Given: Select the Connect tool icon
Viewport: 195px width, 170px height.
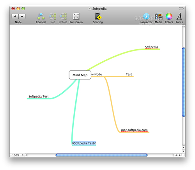Looking at the screenshot, I should pyautogui.click(x=41, y=16).
